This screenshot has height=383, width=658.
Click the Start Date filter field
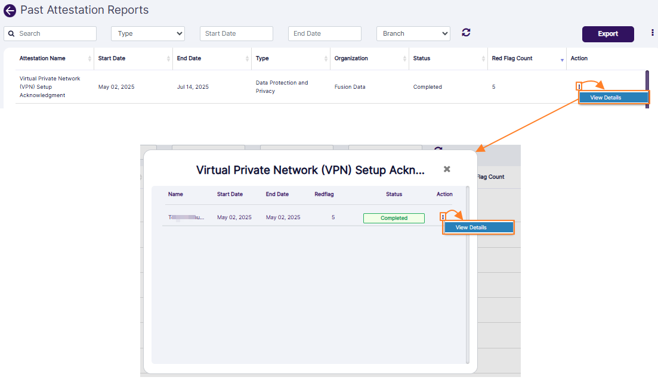(236, 33)
